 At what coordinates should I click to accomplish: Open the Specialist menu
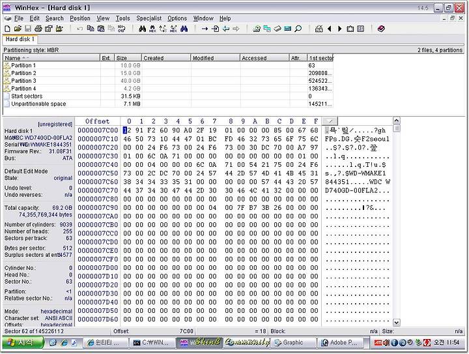(x=149, y=18)
